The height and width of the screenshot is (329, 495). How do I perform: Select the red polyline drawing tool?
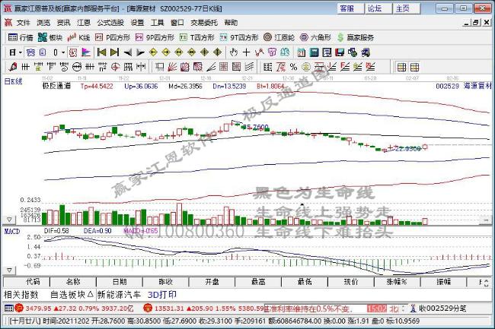tap(259, 52)
